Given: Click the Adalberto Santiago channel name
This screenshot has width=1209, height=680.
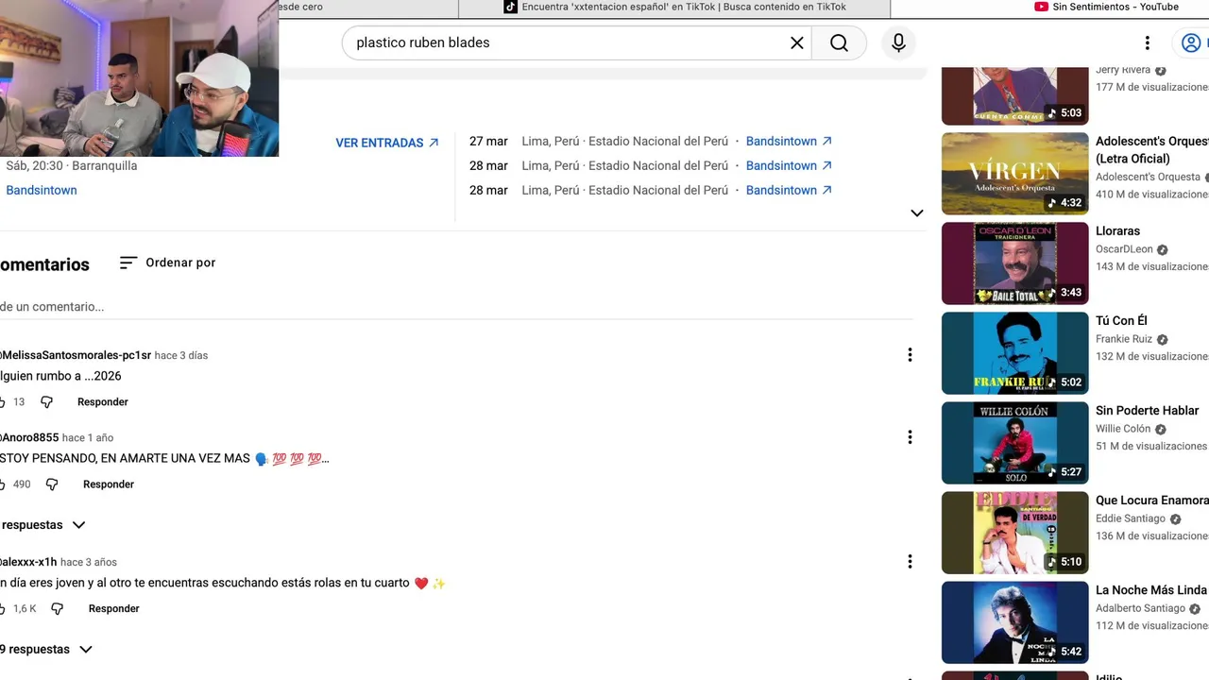Looking at the screenshot, I should coord(1140,608).
